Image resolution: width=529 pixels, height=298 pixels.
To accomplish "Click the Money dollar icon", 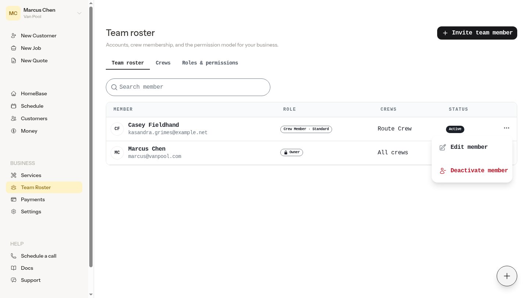I will click(14, 131).
